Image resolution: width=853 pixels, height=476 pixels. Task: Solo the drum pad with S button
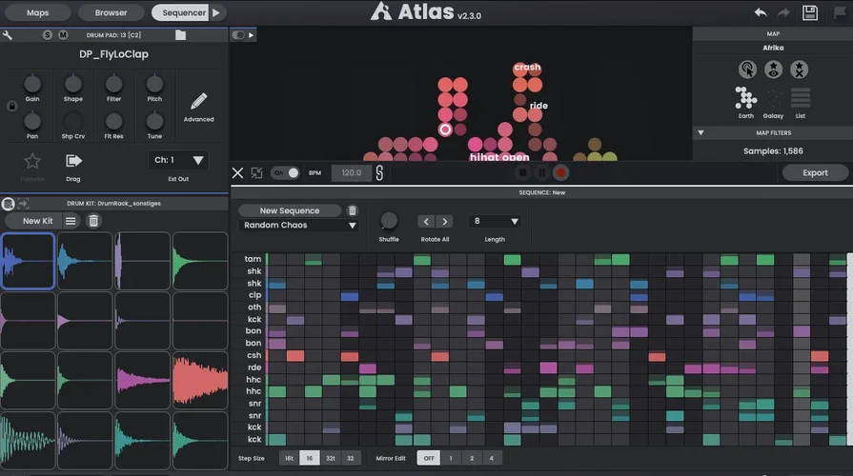pyautogui.click(x=47, y=35)
